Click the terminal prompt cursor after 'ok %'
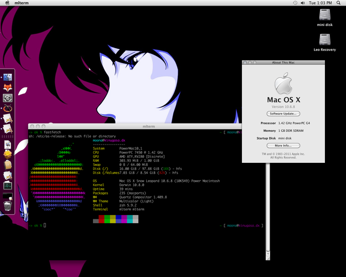The height and width of the screenshot is (277, 346). 45,225
